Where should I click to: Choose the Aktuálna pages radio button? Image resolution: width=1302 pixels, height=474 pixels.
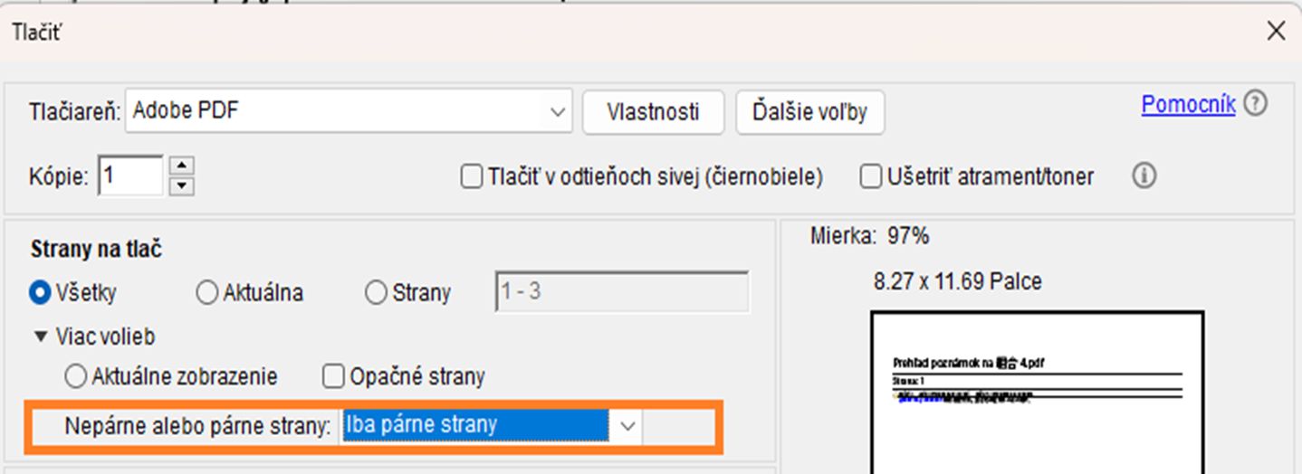pos(207,293)
